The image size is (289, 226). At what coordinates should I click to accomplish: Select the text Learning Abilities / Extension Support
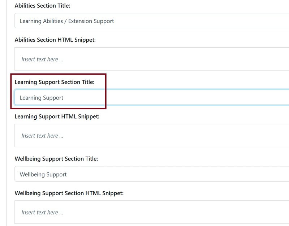point(67,21)
